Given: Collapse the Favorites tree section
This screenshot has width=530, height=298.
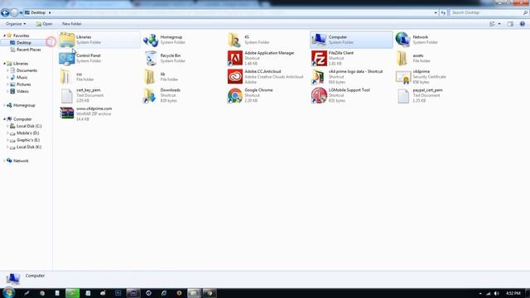Looking at the screenshot, I should click(x=4, y=36).
